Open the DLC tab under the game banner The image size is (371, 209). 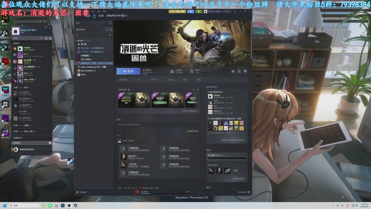pyautogui.click(x=139, y=80)
